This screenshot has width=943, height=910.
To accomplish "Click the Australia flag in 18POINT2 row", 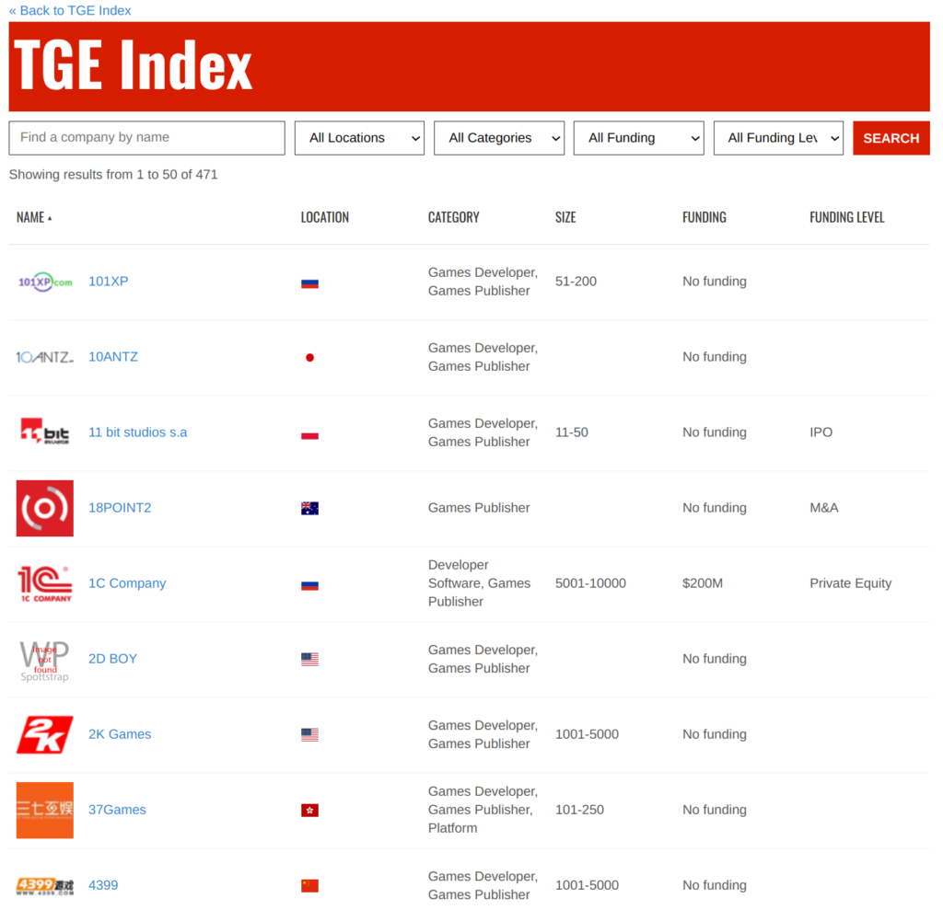I will click(309, 509).
